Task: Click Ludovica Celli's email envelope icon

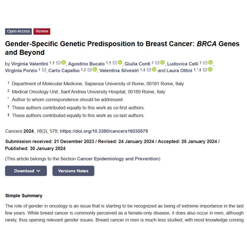Action: pyautogui.click(x=205, y=63)
